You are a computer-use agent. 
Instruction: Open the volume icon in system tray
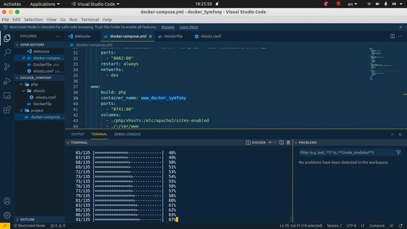377,4
